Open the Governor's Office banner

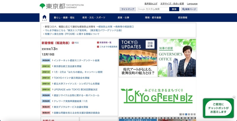click(x=177, y=58)
